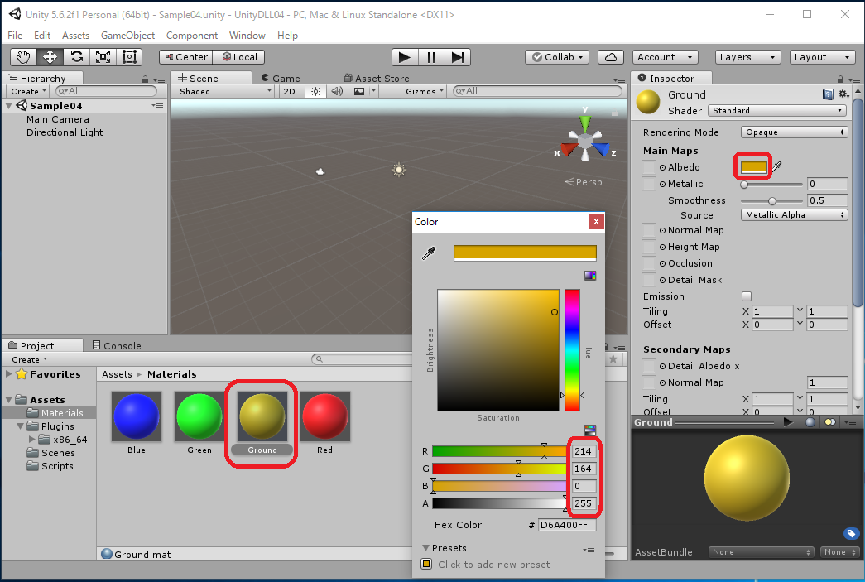This screenshot has height=582, width=865.
Task: Select the Scale tool
Action: click(103, 57)
